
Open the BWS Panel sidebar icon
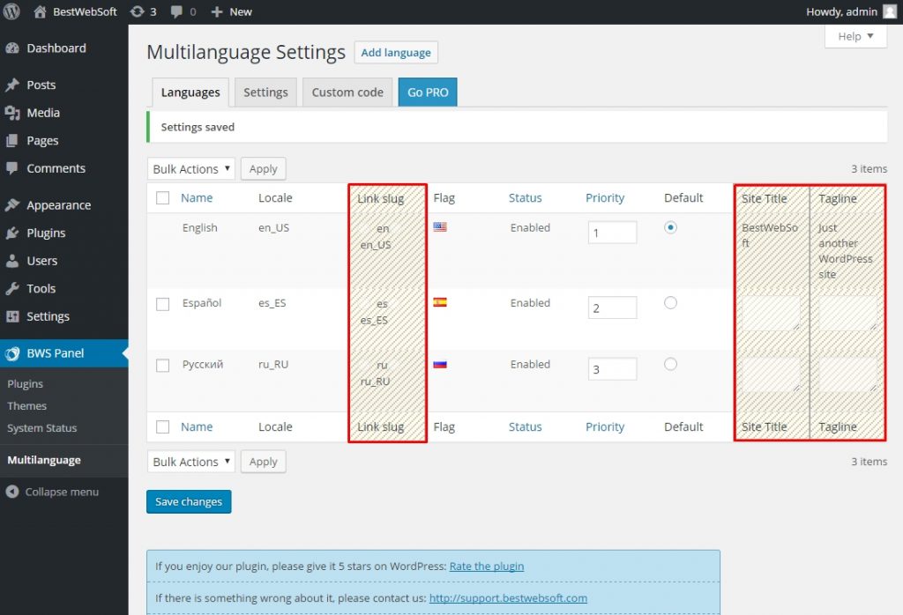coord(11,352)
